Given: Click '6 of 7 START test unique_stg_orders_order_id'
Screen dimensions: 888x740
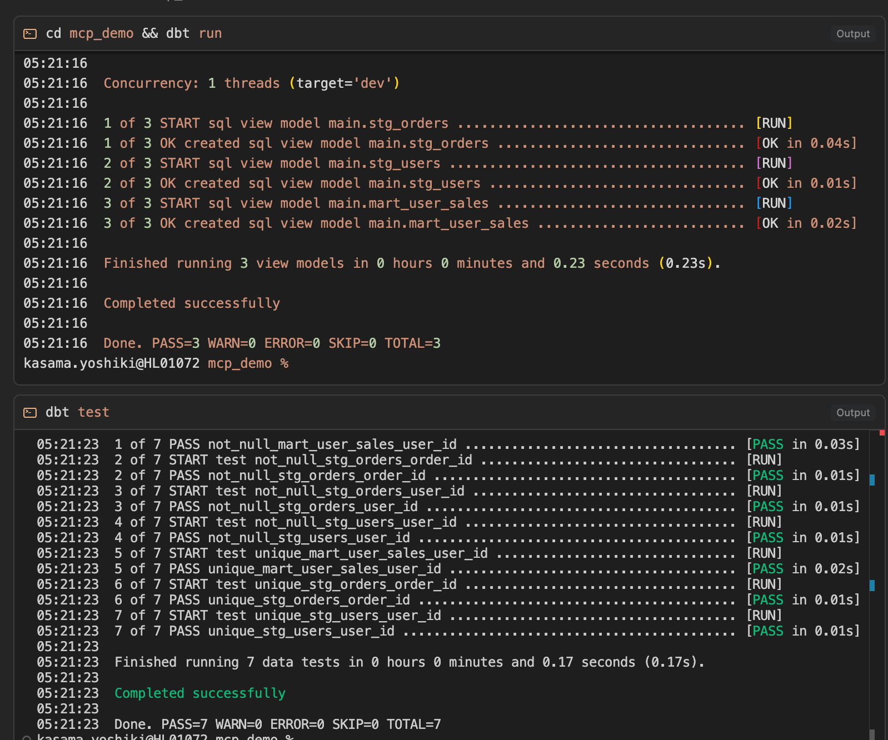Looking at the screenshot, I should click(286, 584).
